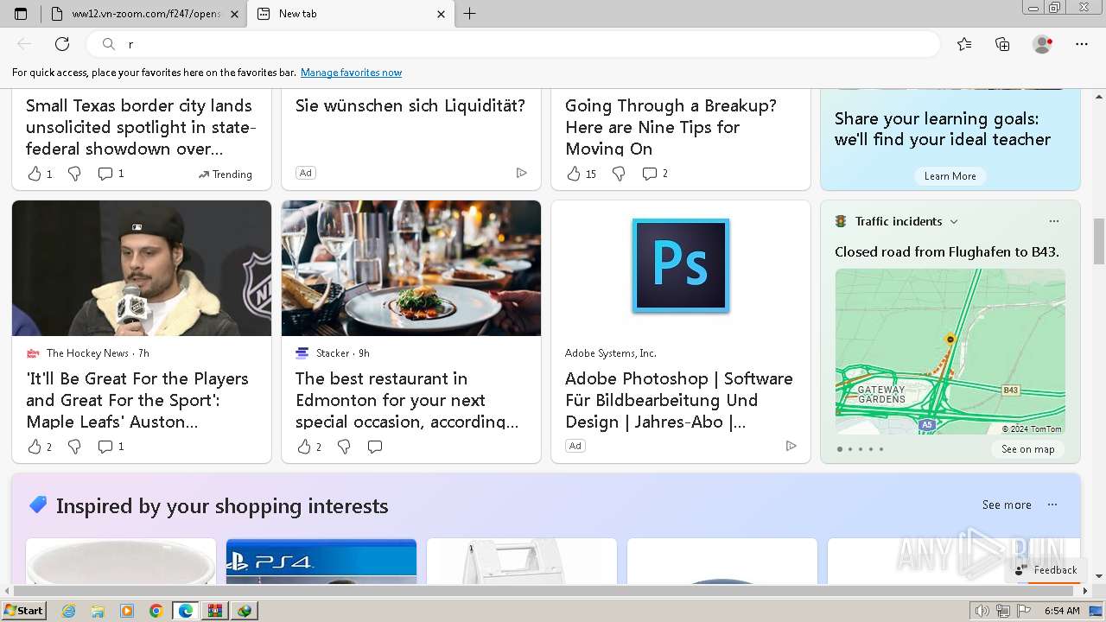Click See on map button
This screenshot has width=1106, height=622.
pos(1027,449)
